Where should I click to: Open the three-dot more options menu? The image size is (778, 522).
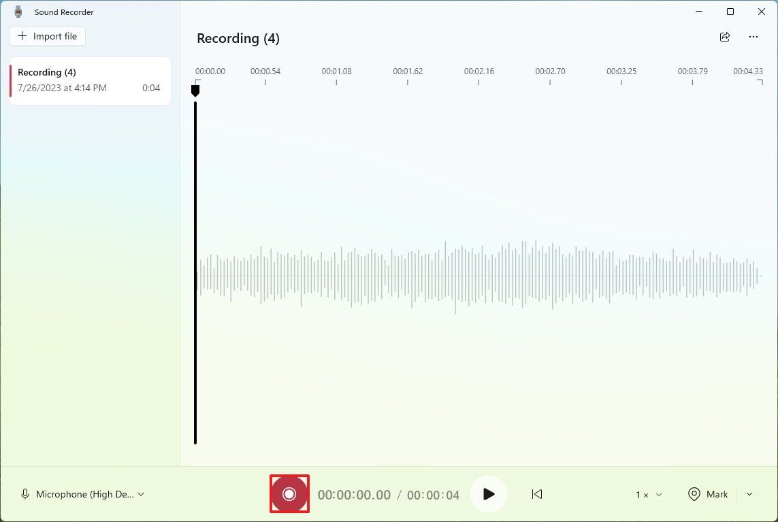click(753, 37)
